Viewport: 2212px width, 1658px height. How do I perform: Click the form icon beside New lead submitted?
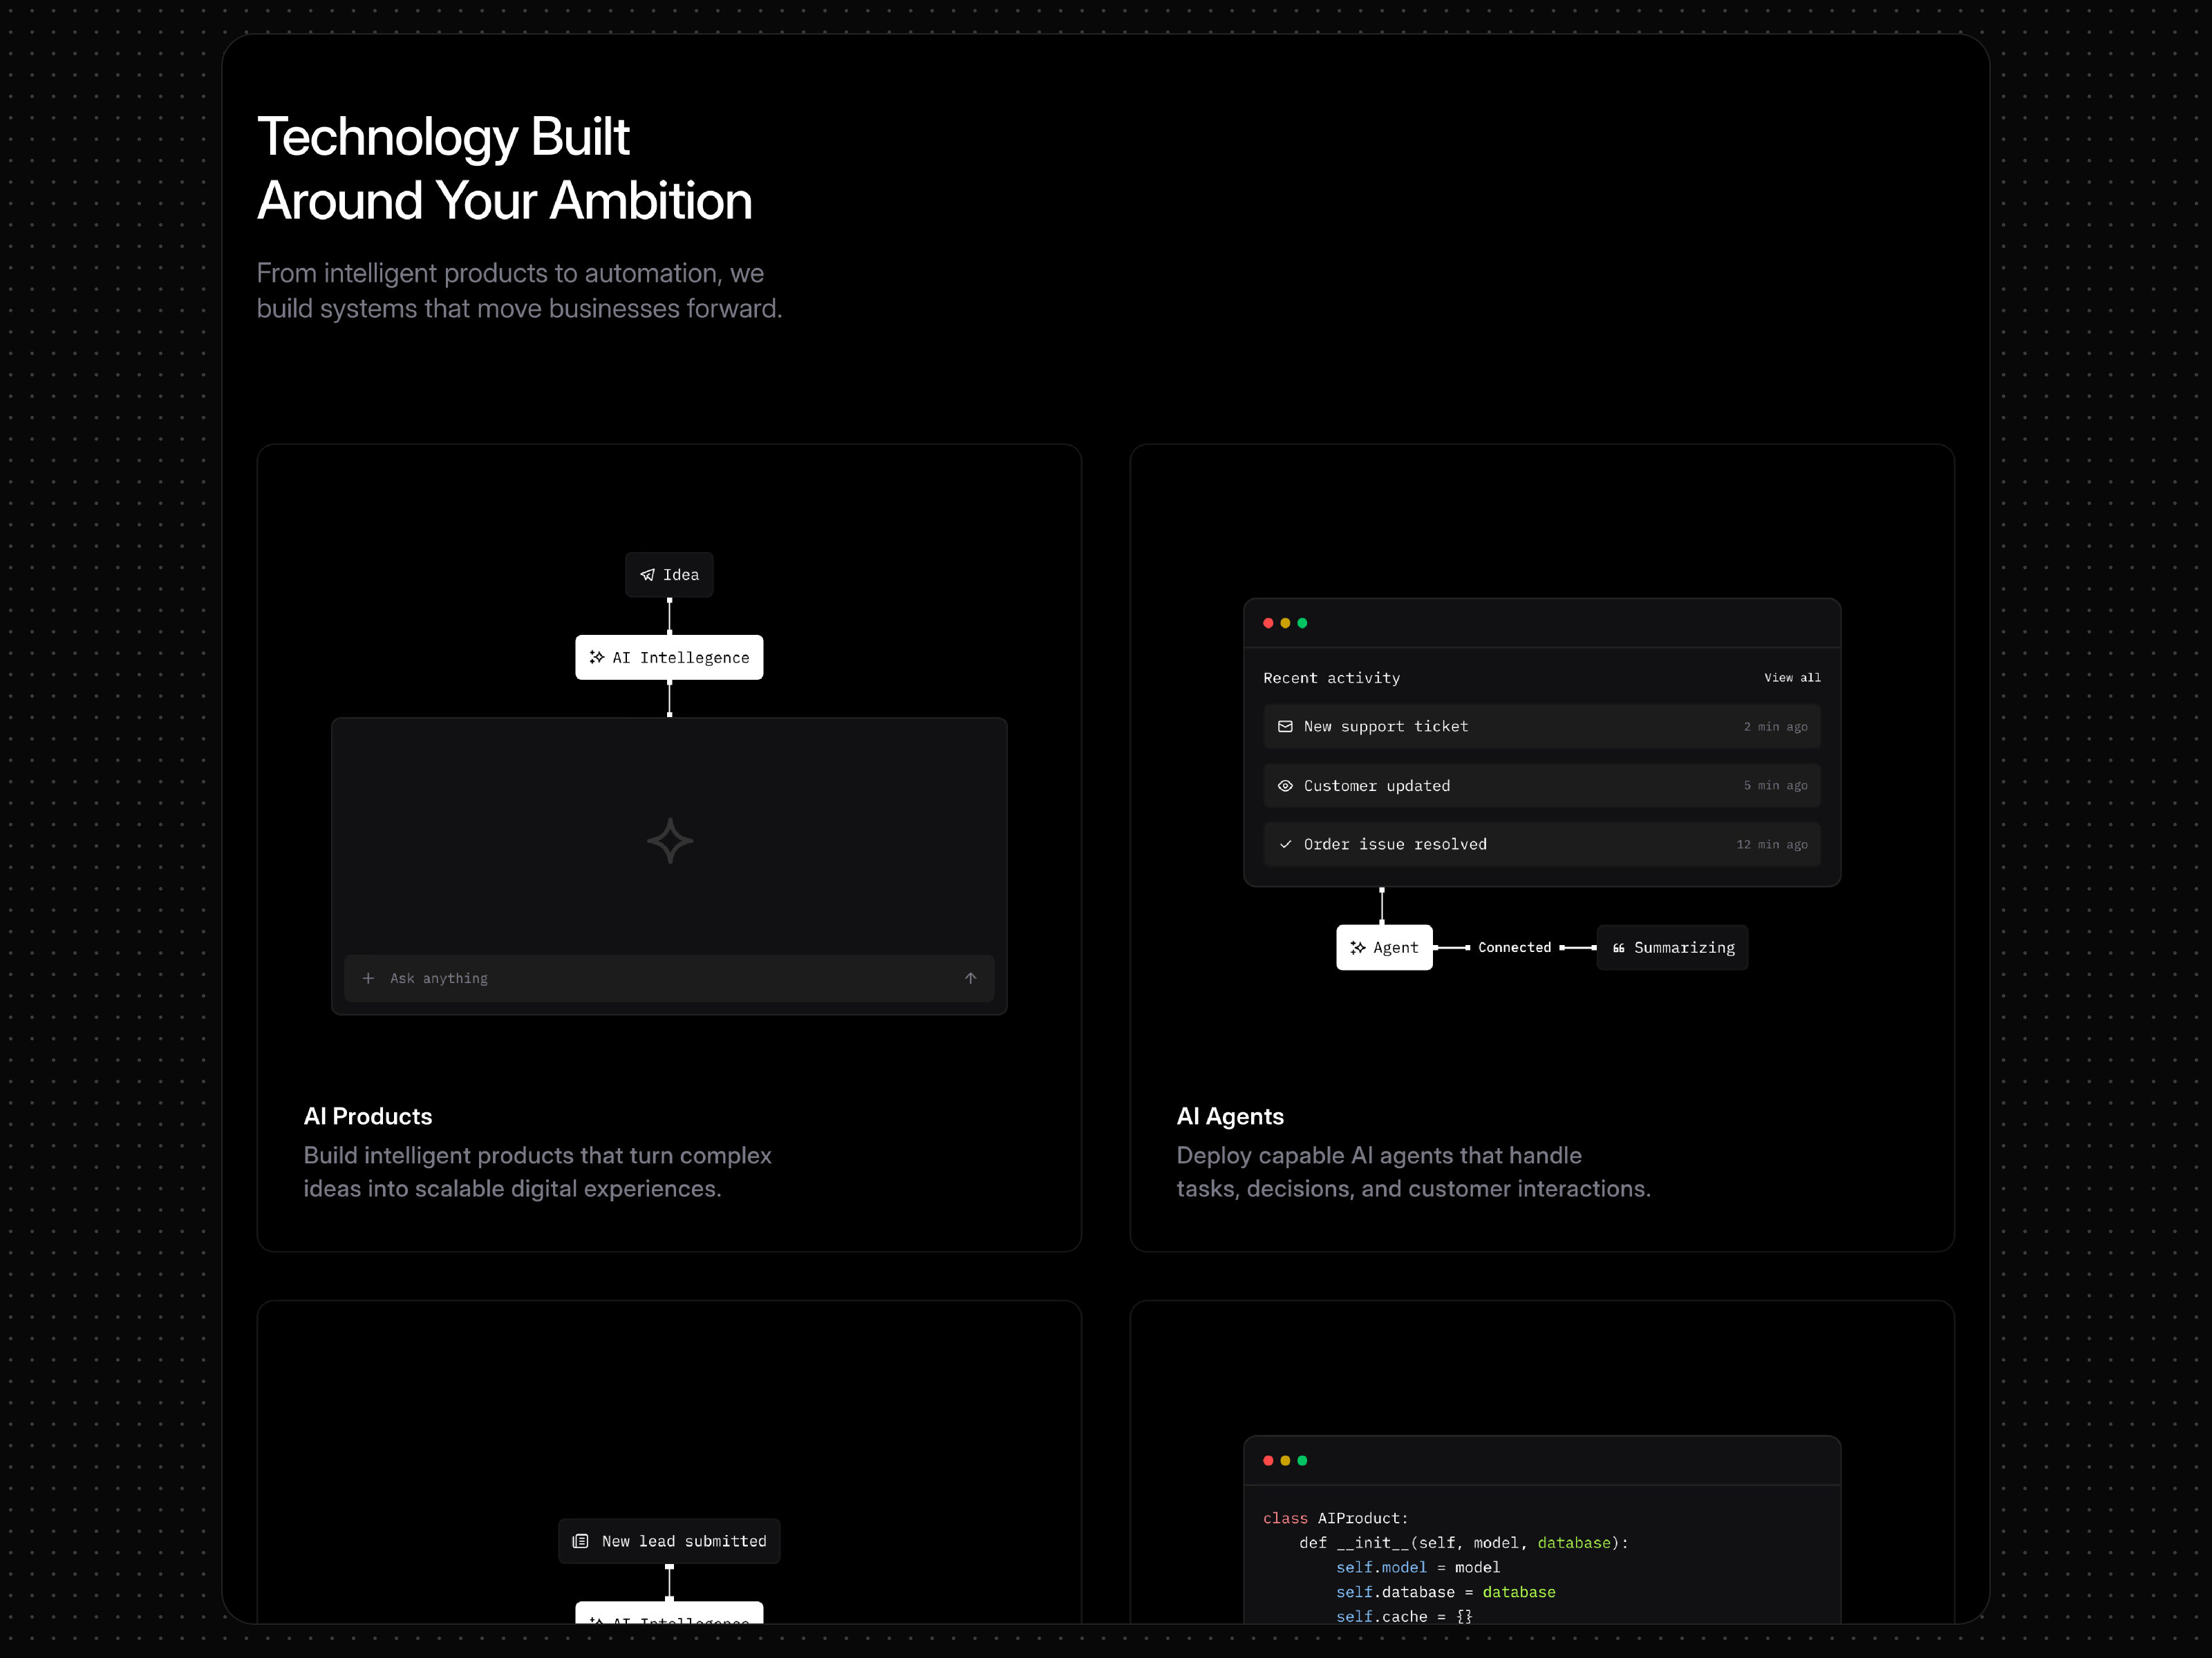(580, 1541)
